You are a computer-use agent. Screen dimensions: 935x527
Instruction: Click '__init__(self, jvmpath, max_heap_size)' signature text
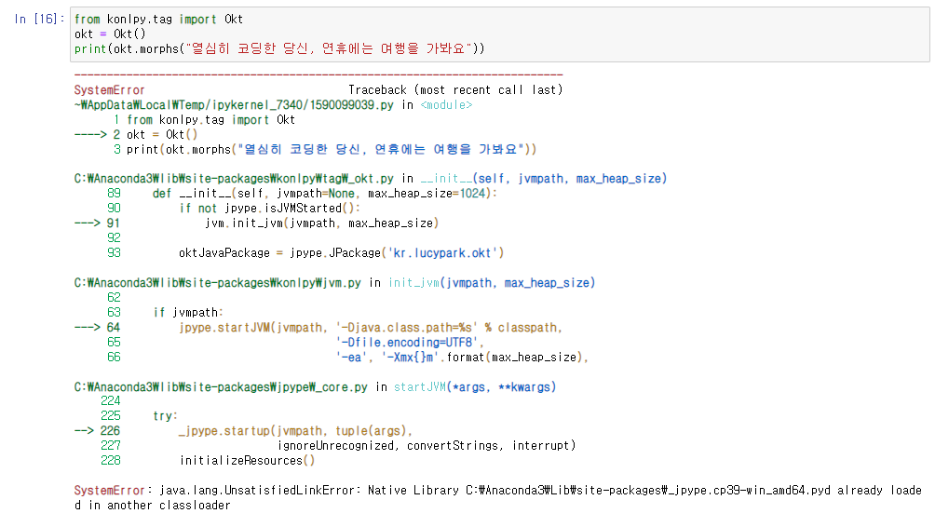[x=543, y=179]
